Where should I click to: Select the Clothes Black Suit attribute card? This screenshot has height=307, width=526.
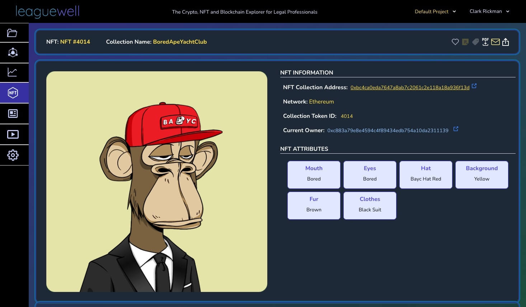tap(370, 206)
